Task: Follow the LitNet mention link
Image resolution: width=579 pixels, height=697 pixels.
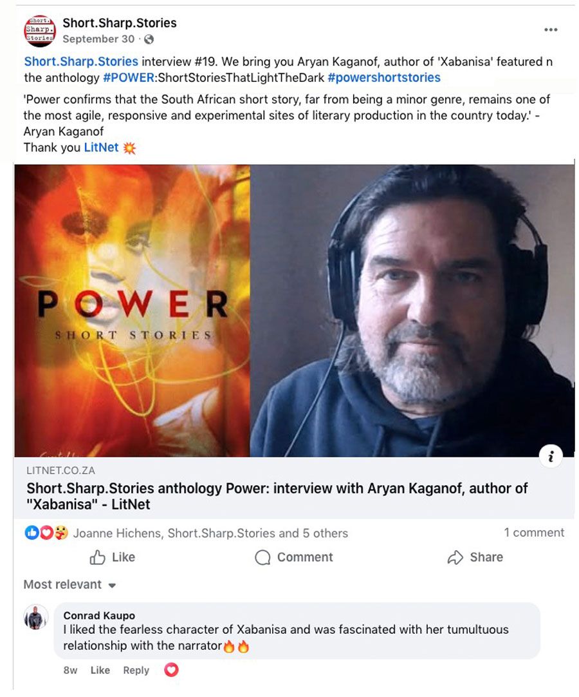Action: (101, 148)
